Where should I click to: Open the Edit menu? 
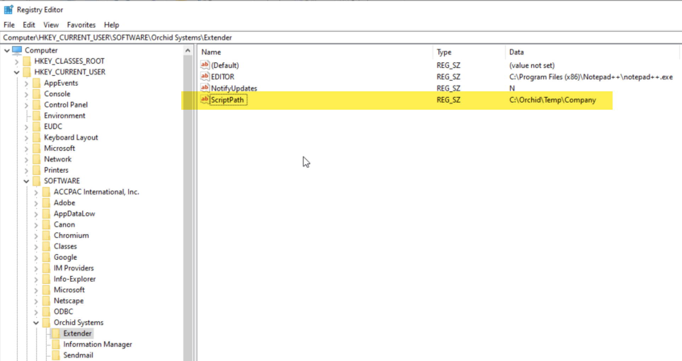[29, 25]
